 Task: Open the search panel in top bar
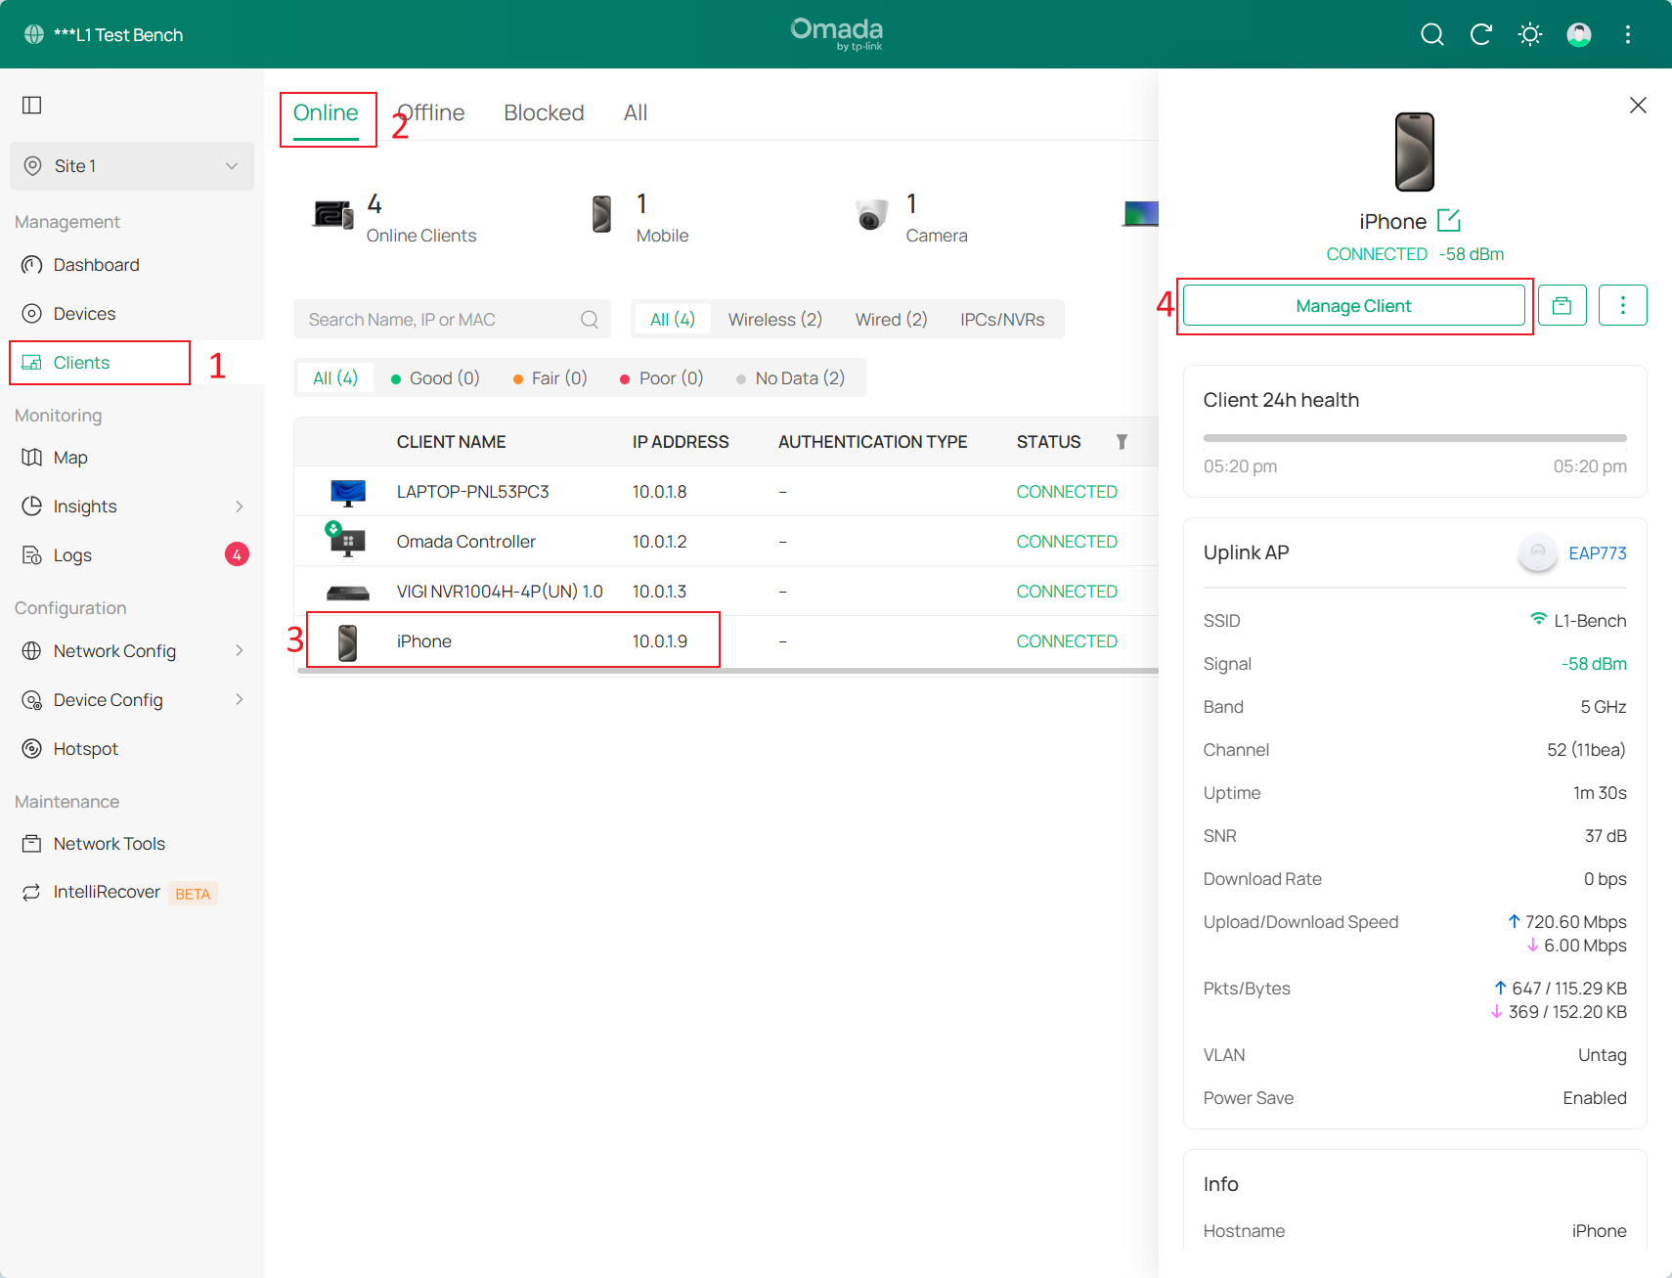point(1431,33)
